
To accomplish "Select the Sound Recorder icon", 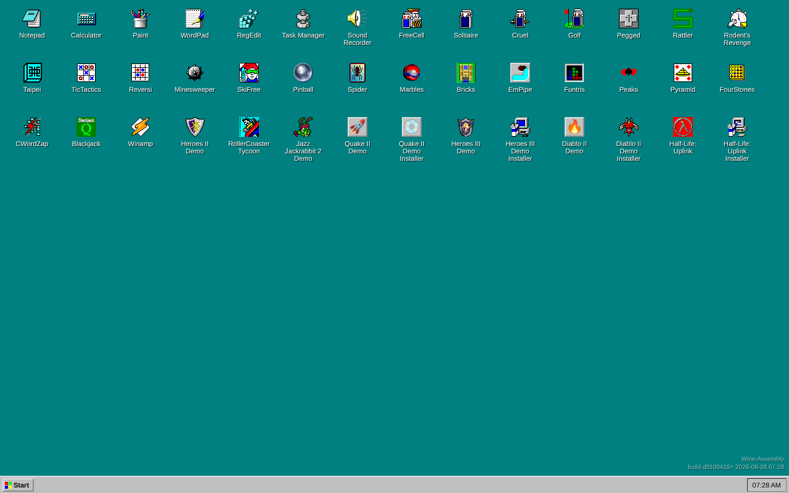I will pyautogui.click(x=358, y=18).
